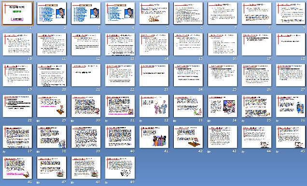Click the animation icon under slide 38
307x186 pixels.
[x=38, y=152]
